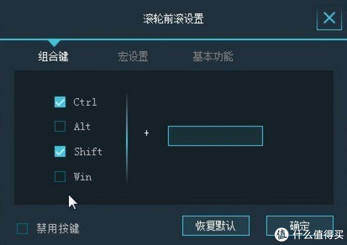Tick the Win modifier checkbox
Viewport: 347px width, 245px height.
60,176
